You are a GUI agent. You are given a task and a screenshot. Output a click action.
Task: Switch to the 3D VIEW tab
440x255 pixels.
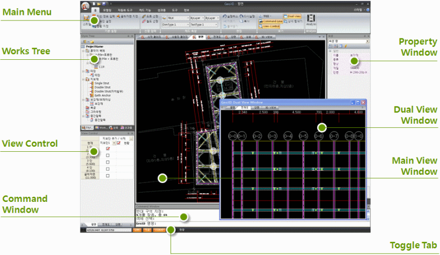pyautogui.click(x=268, y=37)
